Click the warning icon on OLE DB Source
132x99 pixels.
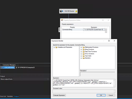pos(76,11)
